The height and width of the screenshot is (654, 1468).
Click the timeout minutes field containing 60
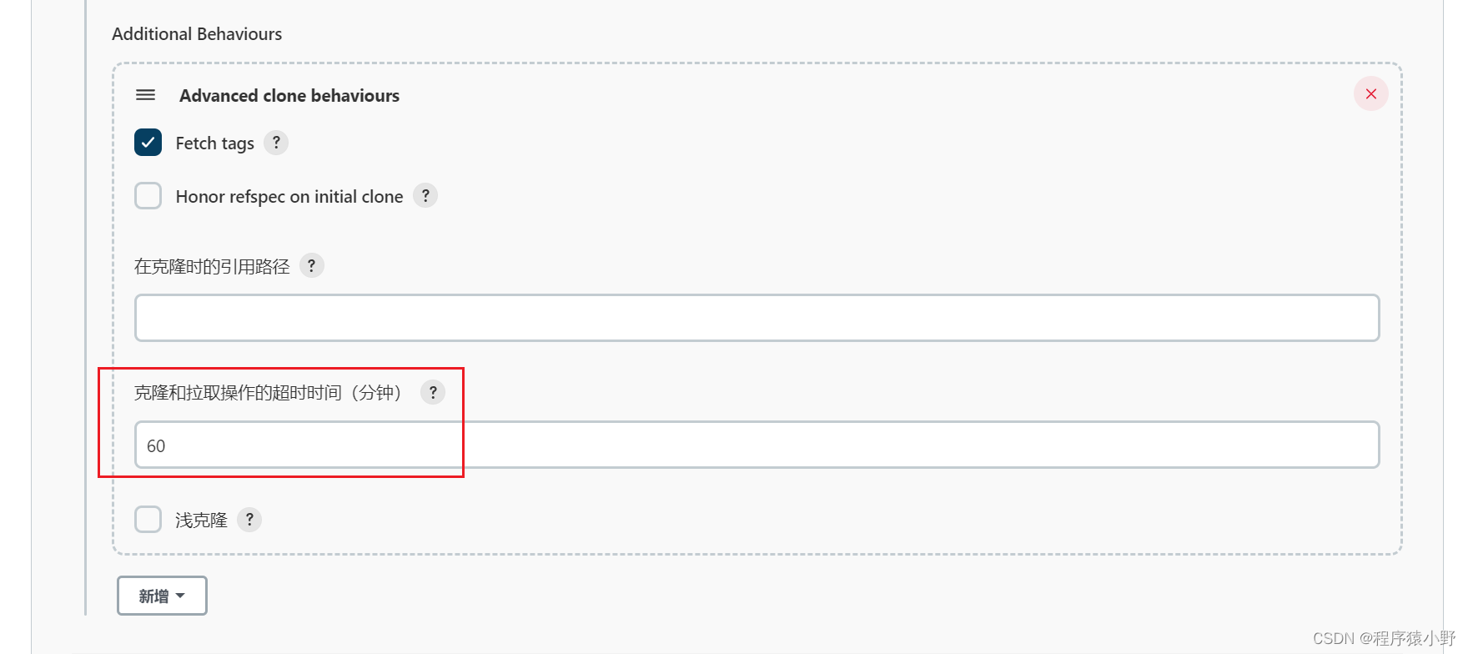[757, 445]
